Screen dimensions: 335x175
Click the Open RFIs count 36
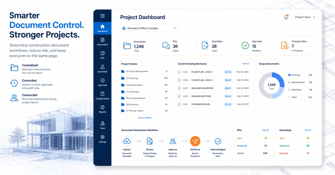(265, 138)
